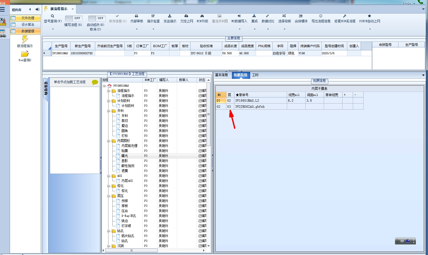
Task: Open the Bom查询2 folder icon
Action: coord(25,54)
